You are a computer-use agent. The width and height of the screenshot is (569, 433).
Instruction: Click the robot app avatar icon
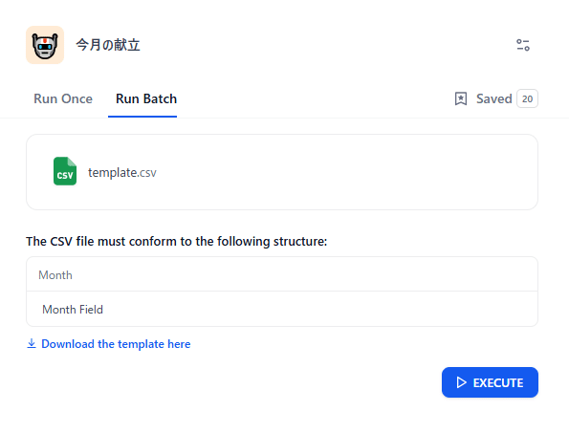[45, 45]
